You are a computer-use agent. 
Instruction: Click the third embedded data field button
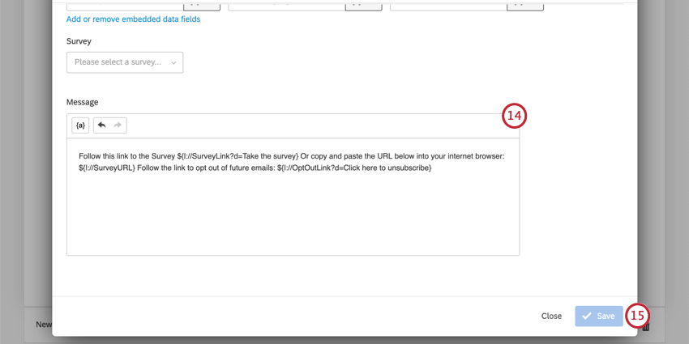[525, 6]
